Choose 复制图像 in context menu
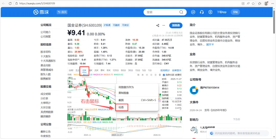276x139 pixels. 137,93
